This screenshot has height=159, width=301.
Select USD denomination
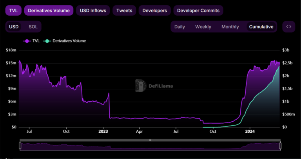[x=14, y=27]
